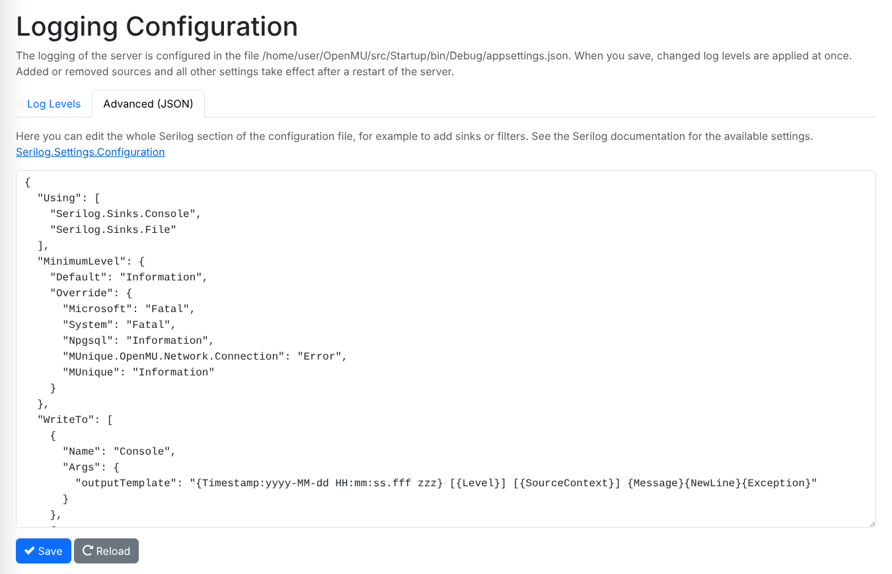Click the "Override": { line
The image size is (892, 574).
[x=91, y=293]
